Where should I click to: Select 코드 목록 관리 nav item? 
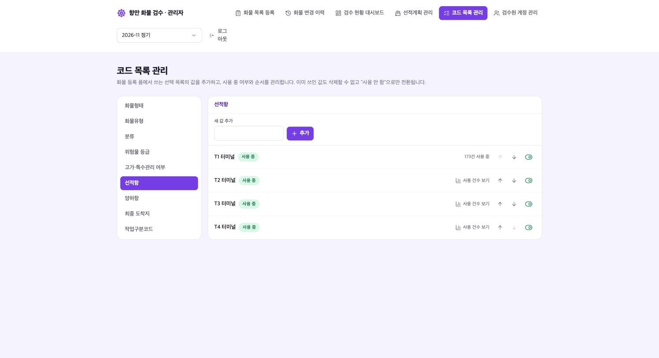(463, 13)
